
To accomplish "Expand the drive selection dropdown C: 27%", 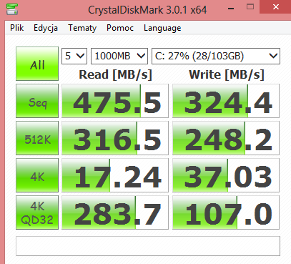I will pyautogui.click(x=216, y=56).
